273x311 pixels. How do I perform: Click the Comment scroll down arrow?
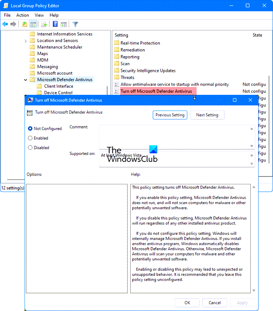[x=252, y=146]
